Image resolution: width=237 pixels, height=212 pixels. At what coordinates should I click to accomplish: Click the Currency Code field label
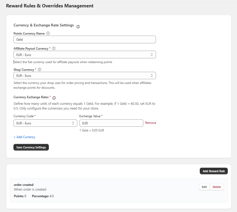(24, 116)
